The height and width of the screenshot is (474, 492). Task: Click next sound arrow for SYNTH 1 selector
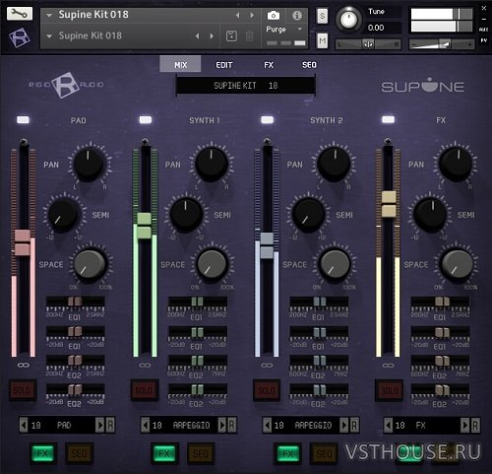coord(222,426)
